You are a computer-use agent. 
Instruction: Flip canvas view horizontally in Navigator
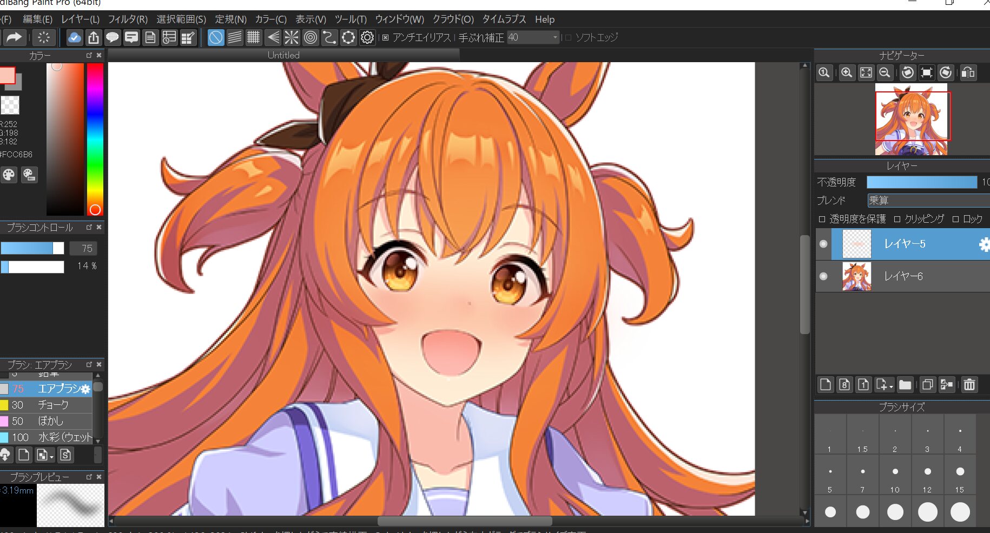pos(968,72)
